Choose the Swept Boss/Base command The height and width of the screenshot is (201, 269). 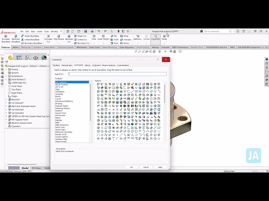pos(30,36)
